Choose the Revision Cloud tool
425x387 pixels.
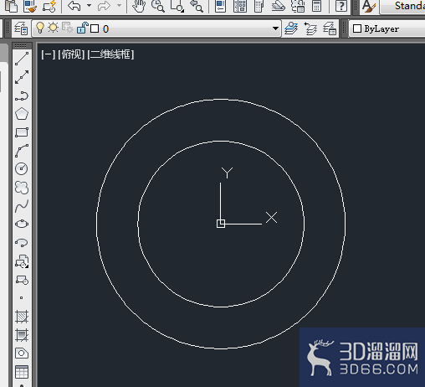pyautogui.click(x=22, y=188)
